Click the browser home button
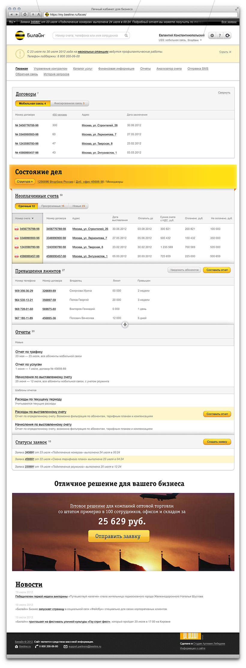Screen dimensions: 246x668 tap(25, 14)
